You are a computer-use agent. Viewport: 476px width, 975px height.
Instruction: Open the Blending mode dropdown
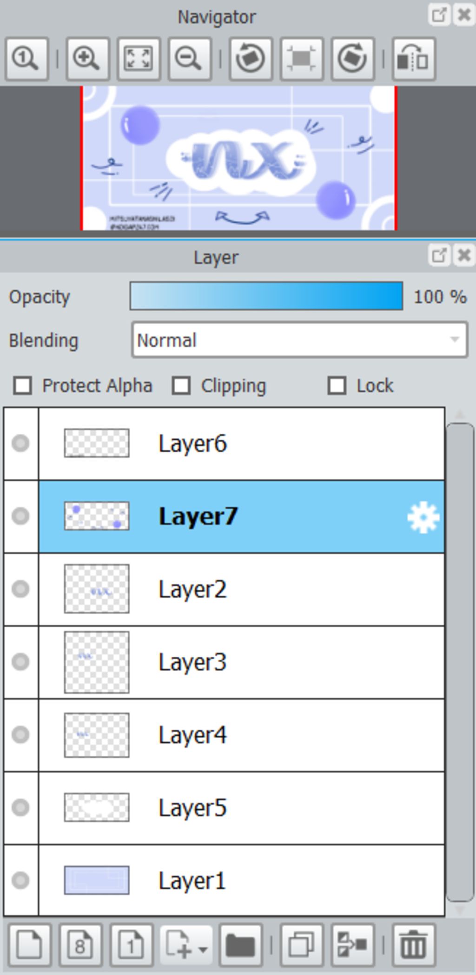pyautogui.click(x=299, y=340)
